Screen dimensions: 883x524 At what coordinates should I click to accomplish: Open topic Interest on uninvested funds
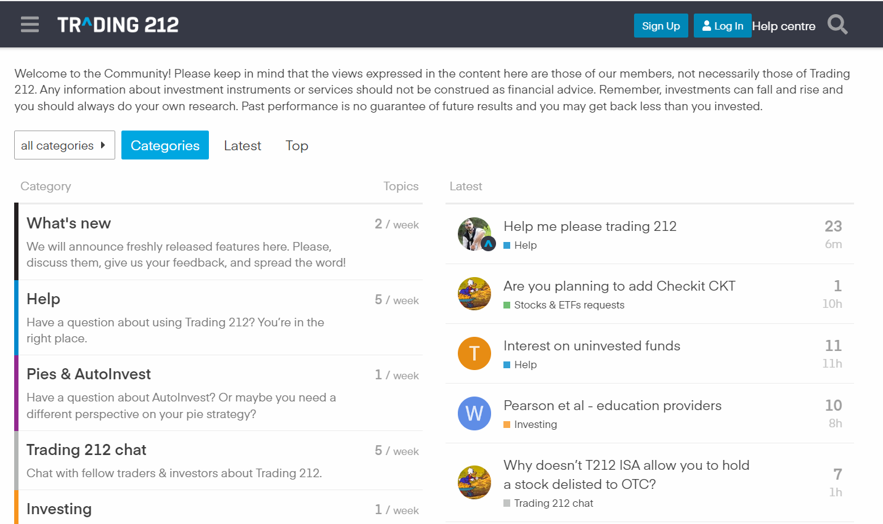coord(592,345)
